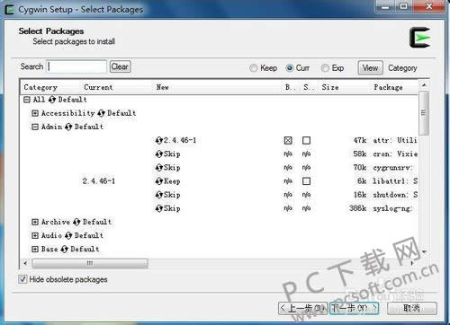Click cycle icon for Archive category
The width and height of the screenshot is (450, 325).
pyautogui.click(x=76, y=222)
